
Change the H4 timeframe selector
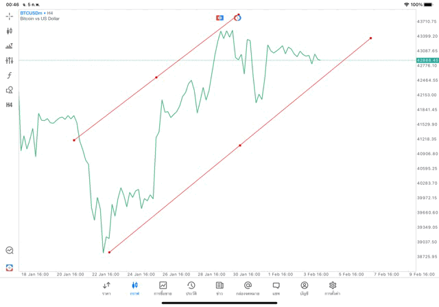click(x=10, y=105)
